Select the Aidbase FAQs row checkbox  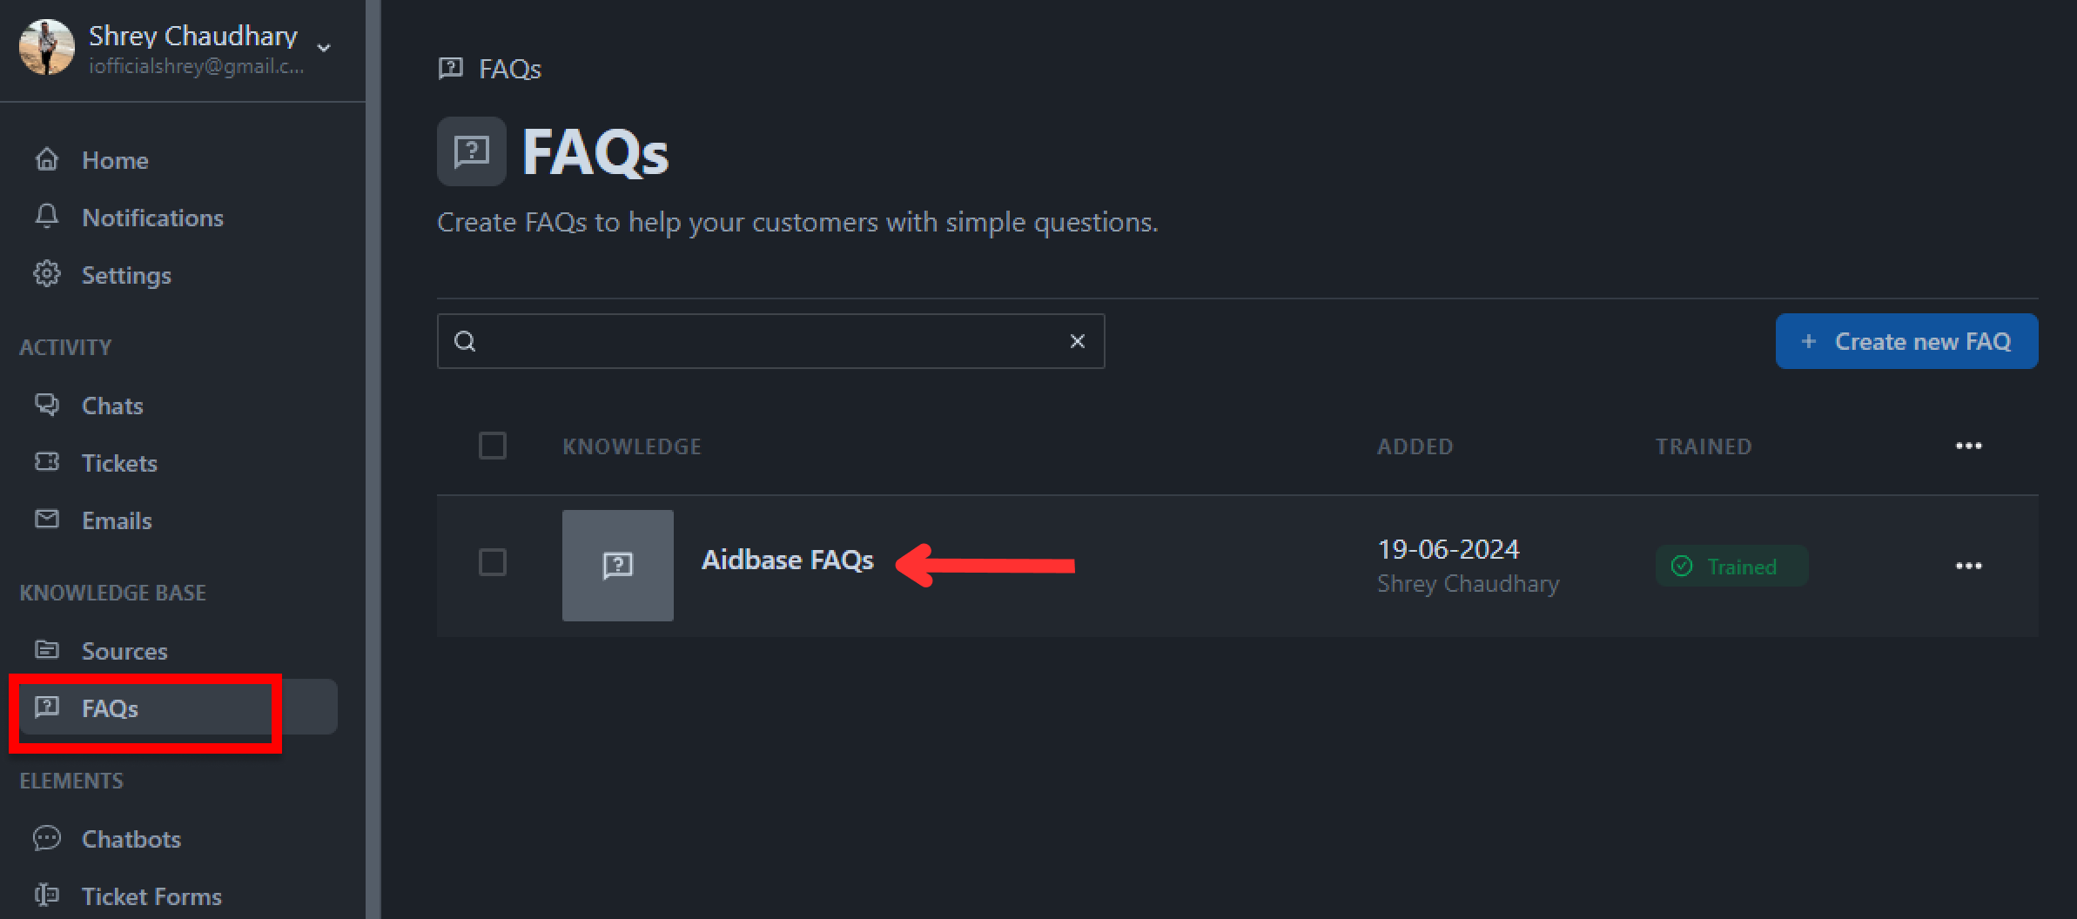492,563
